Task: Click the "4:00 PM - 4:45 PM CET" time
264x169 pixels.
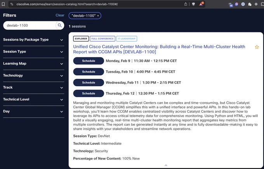Action: (x=156, y=72)
